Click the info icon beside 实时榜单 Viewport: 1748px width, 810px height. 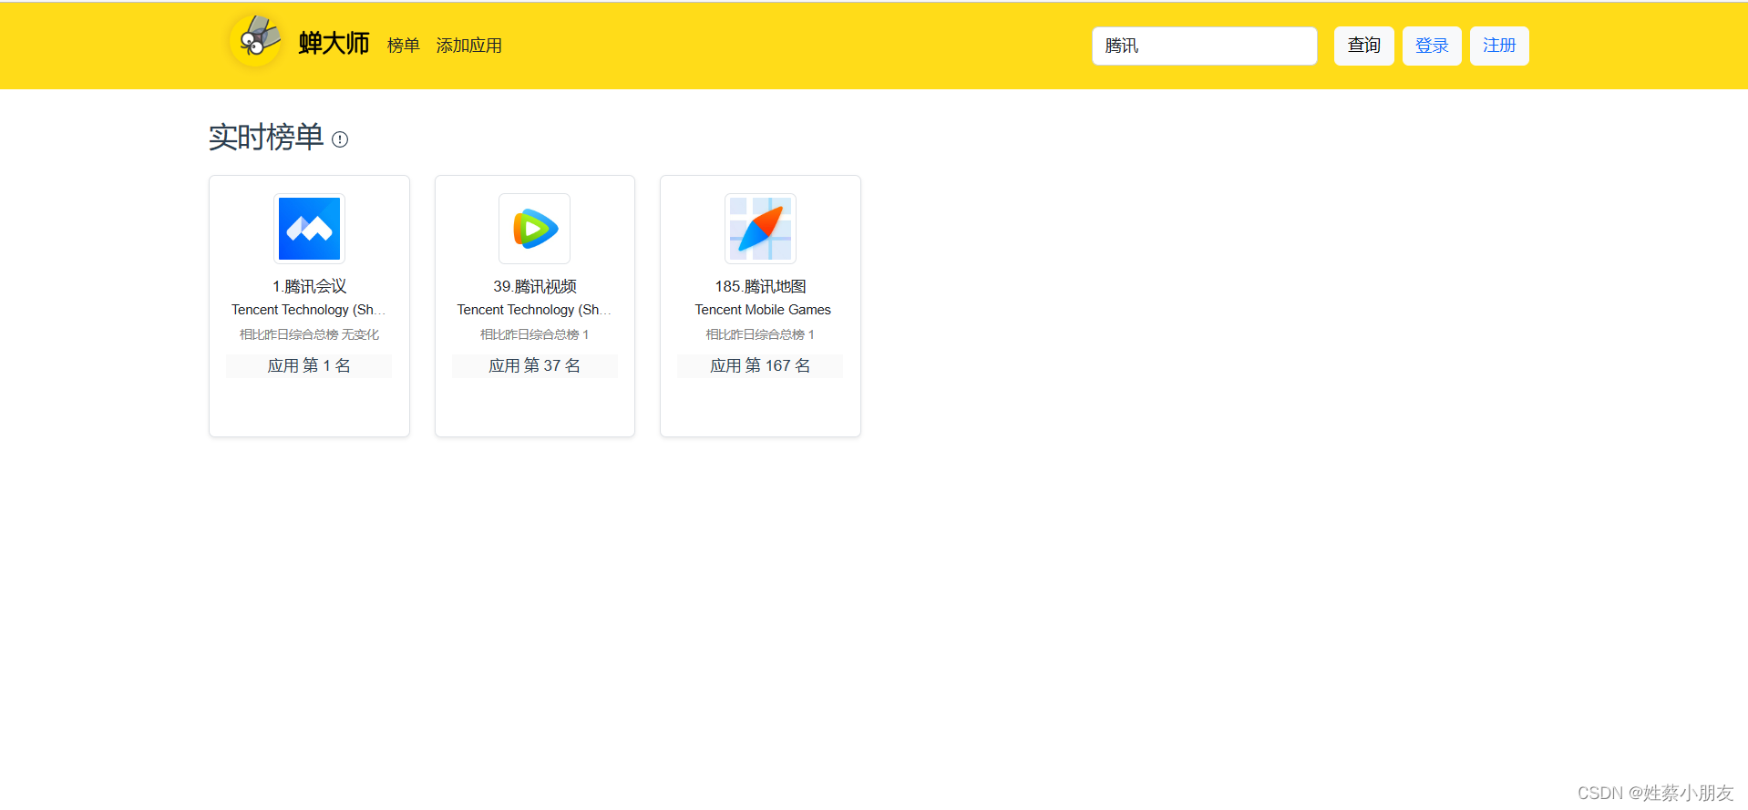click(340, 139)
